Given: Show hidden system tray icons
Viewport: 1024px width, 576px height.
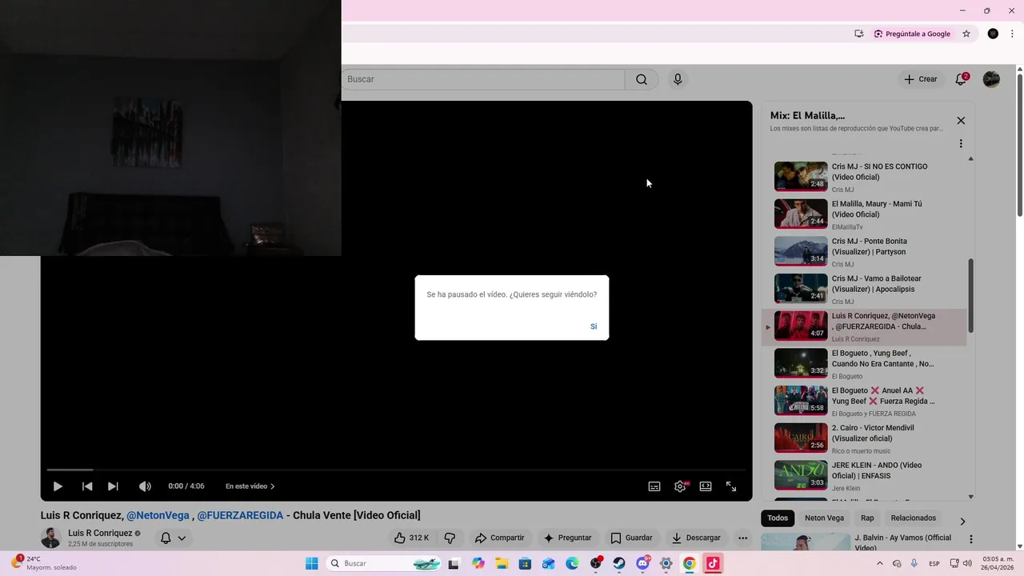Looking at the screenshot, I should [x=880, y=563].
